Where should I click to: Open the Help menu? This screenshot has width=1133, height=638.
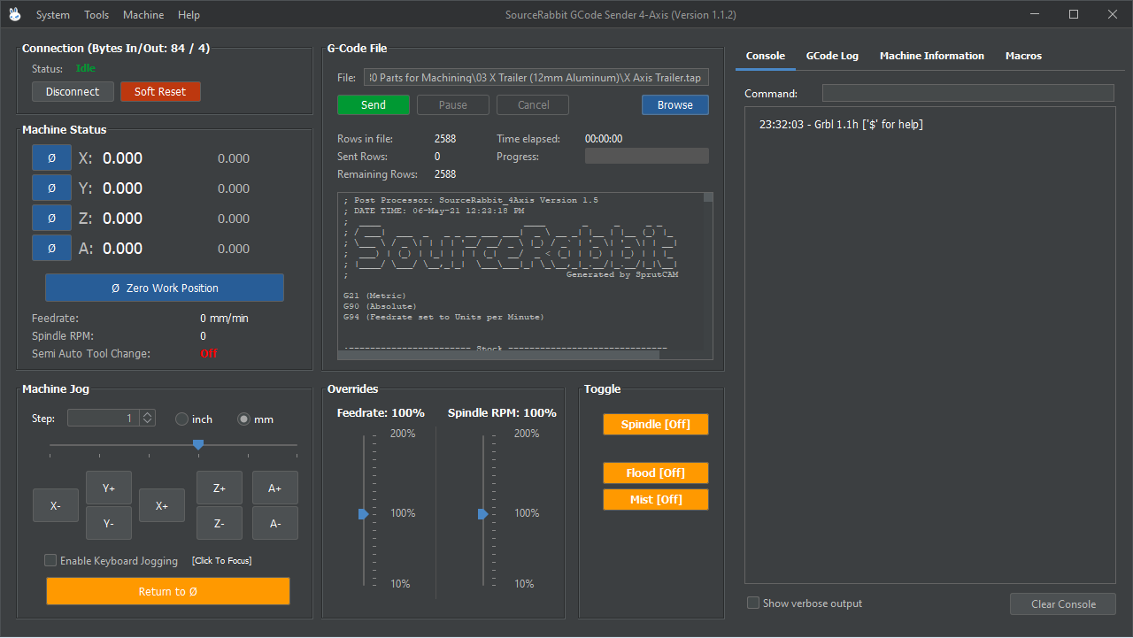pos(189,15)
